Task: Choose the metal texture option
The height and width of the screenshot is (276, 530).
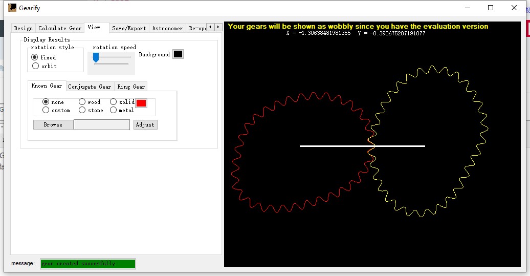Action: pos(122,110)
